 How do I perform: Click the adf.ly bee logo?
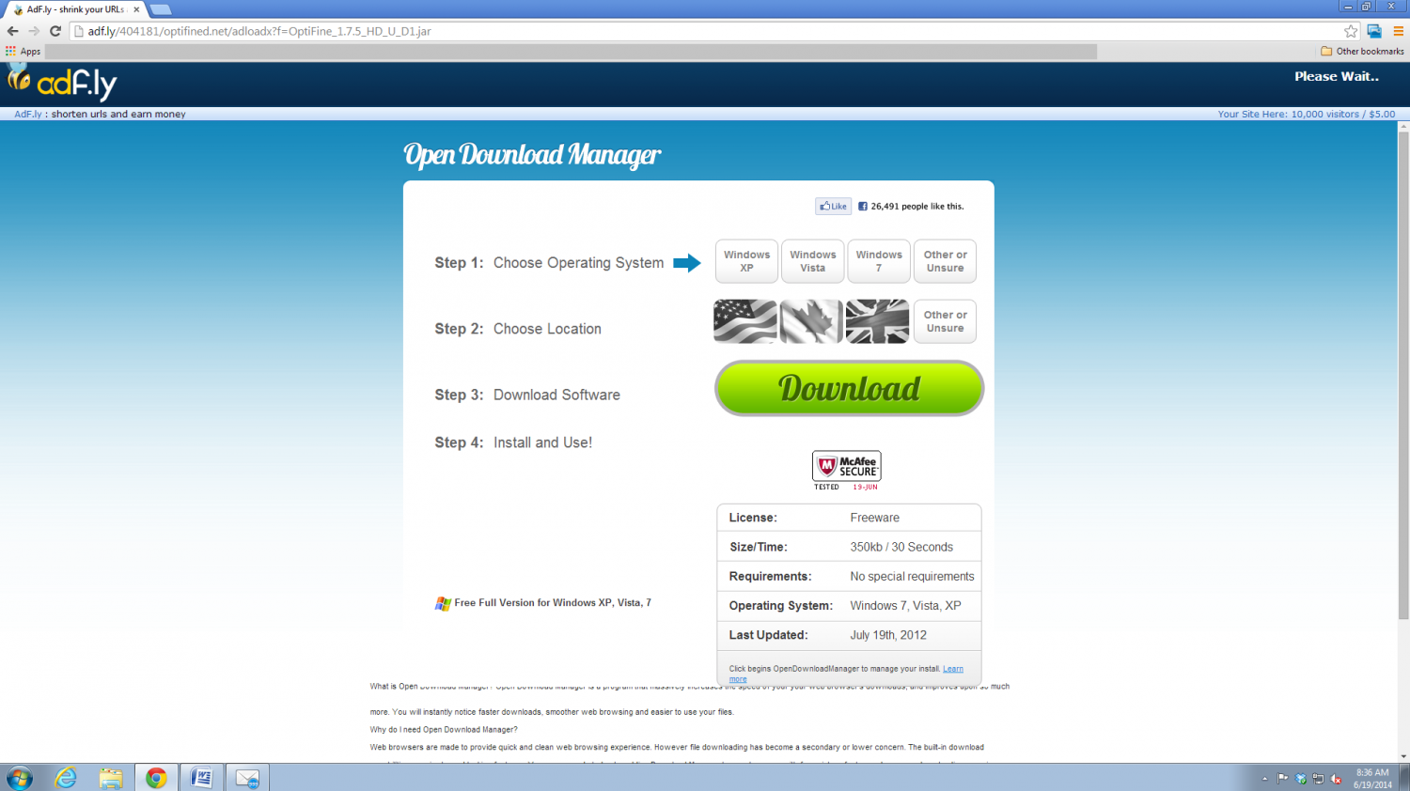pyautogui.click(x=62, y=83)
